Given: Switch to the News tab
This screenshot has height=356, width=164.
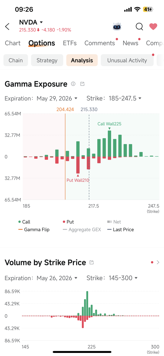Looking at the screenshot, I should coord(131,43).
